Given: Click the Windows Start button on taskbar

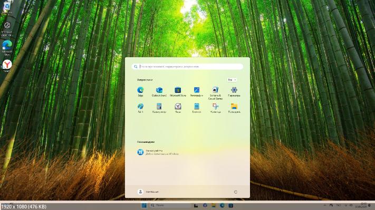Looking at the screenshot, I should pyautogui.click(x=144, y=205).
